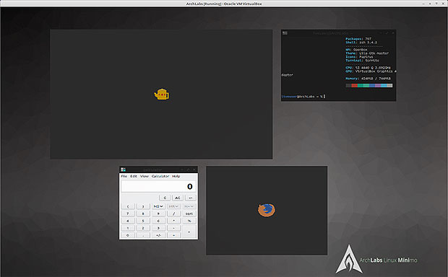Open the MS memory store dropdown
The image size is (448, 277).
[x=158, y=206]
